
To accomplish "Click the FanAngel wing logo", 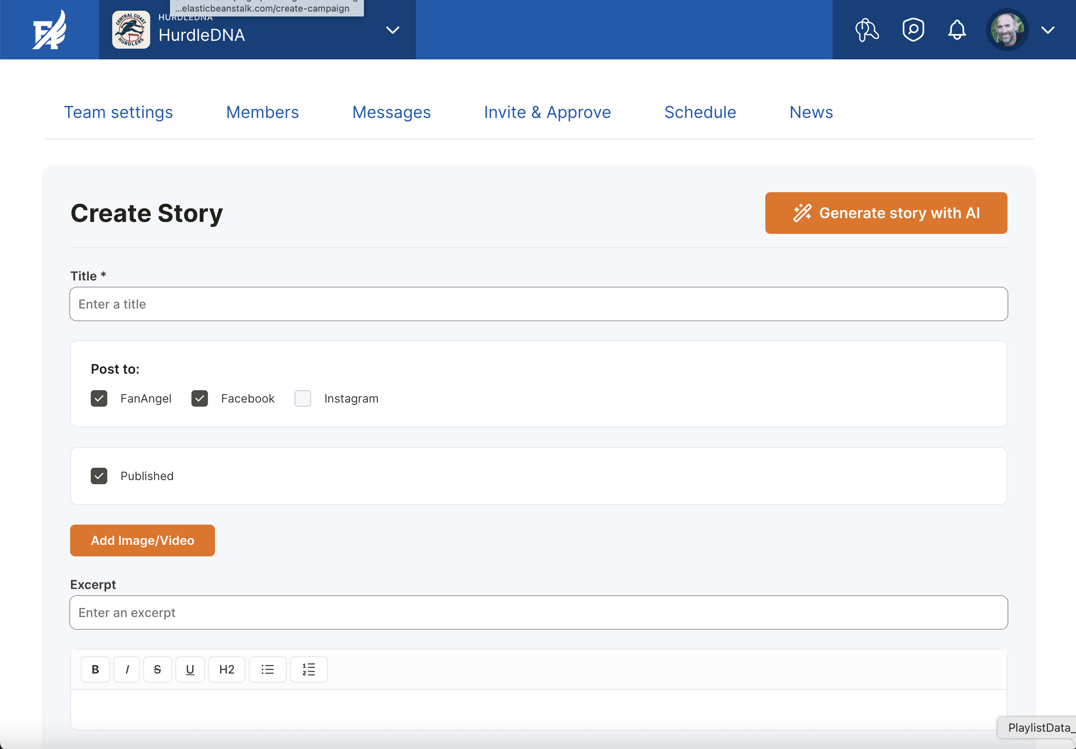I will click(x=49, y=30).
